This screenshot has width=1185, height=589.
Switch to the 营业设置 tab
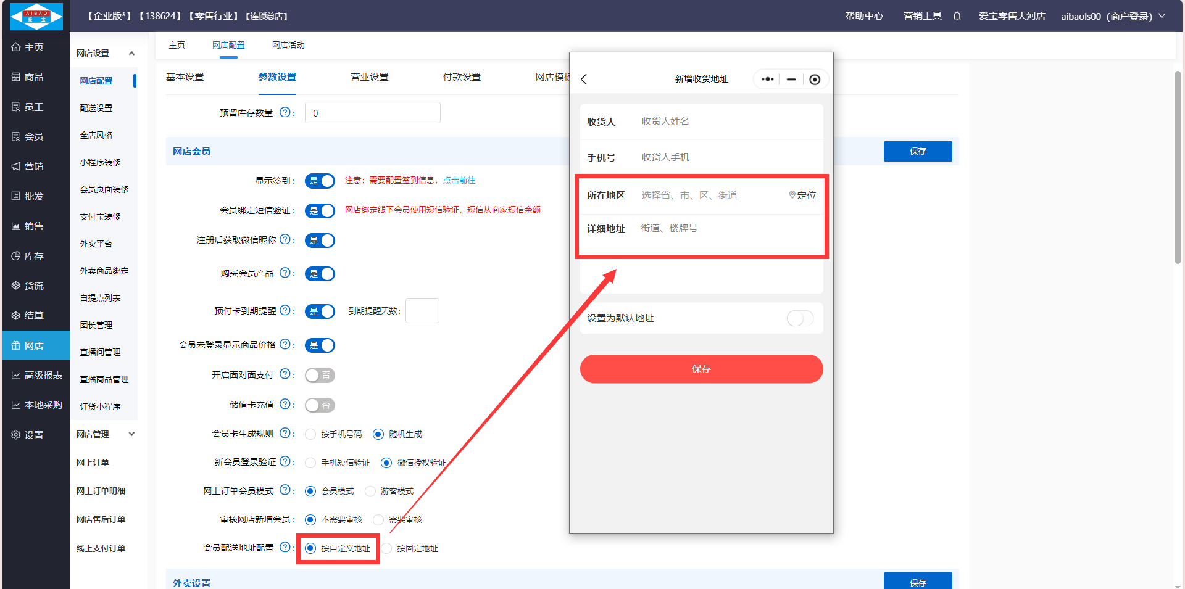pyautogui.click(x=369, y=77)
